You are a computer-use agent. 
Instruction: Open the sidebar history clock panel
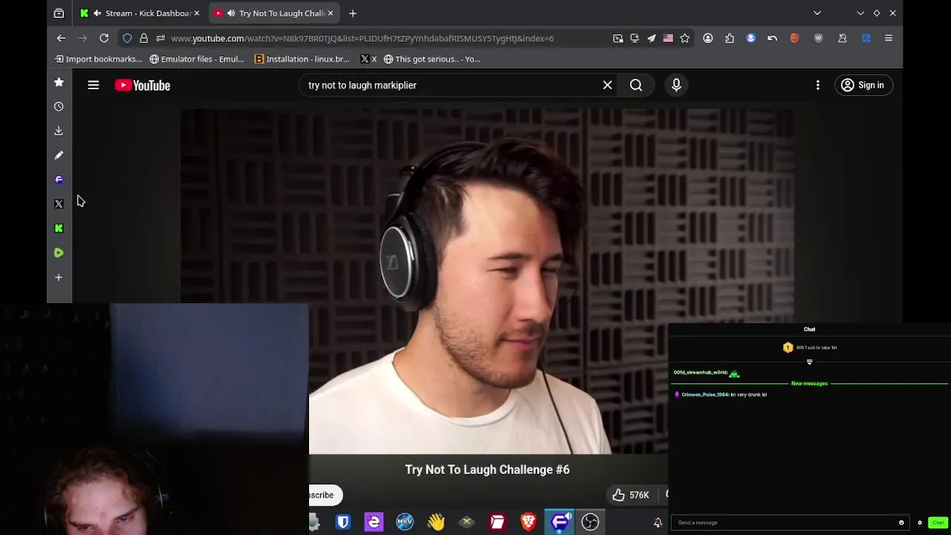coord(59,107)
